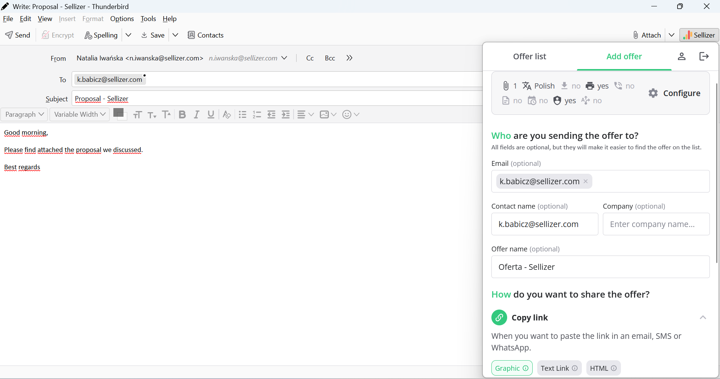Open the Paragraph style dropdown
The width and height of the screenshot is (720, 379).
tap(24, 114)
